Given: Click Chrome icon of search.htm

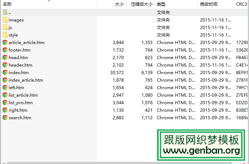Looking at the screenshot, I should [5, 117].
